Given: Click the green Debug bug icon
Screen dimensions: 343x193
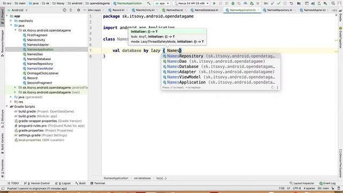Looking at the screenshot, I should (233, 3).
